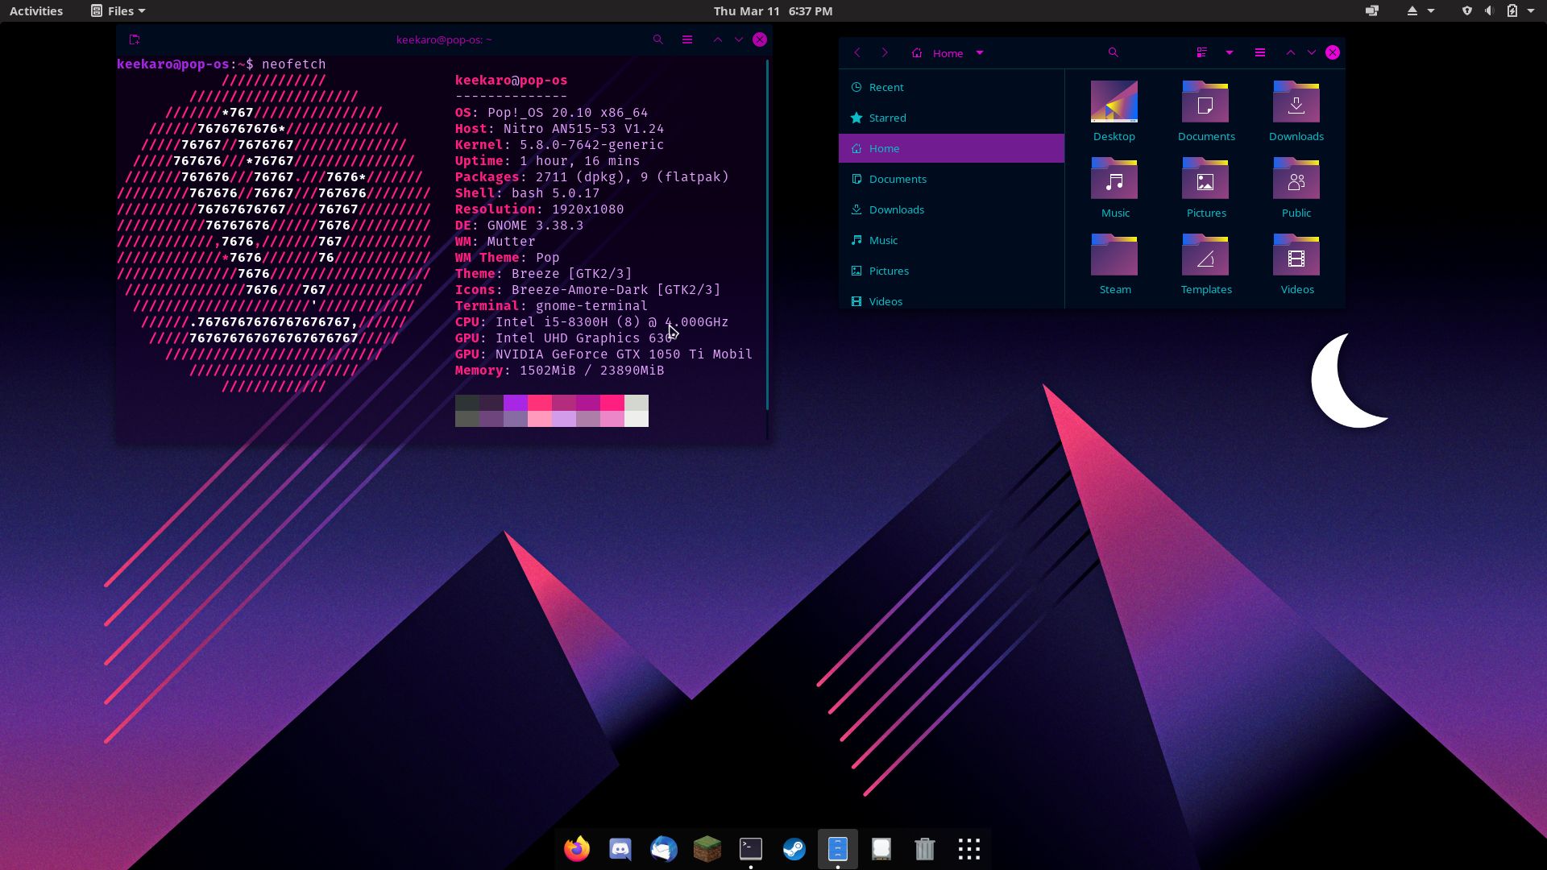Click Activities in the top bar
1547x870 pixels.
[35, 10]
